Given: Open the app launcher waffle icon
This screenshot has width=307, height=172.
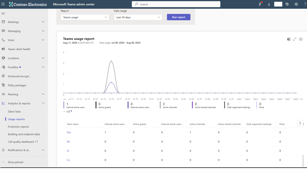Looking at the screenshot, I should (x=3, y=4).
